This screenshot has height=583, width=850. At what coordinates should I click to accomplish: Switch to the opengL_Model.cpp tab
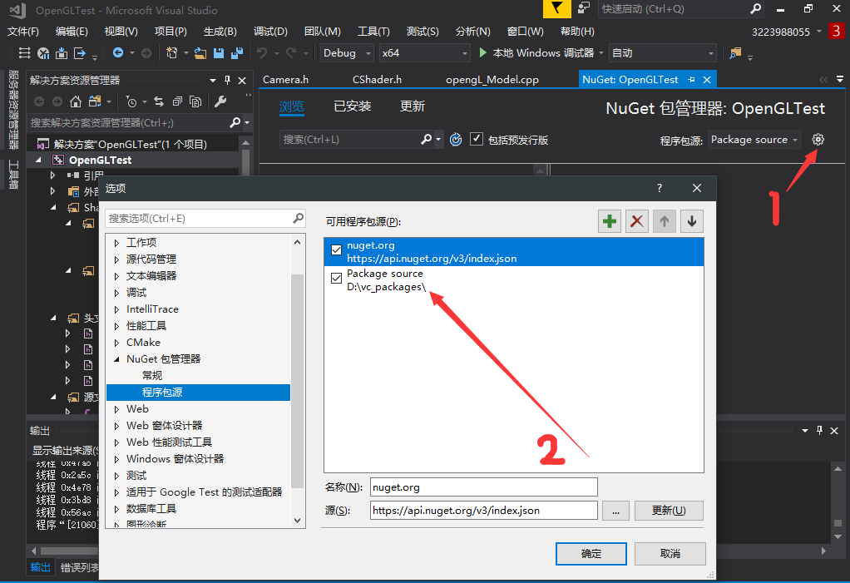pyautogui.click(x=492, y=80)
